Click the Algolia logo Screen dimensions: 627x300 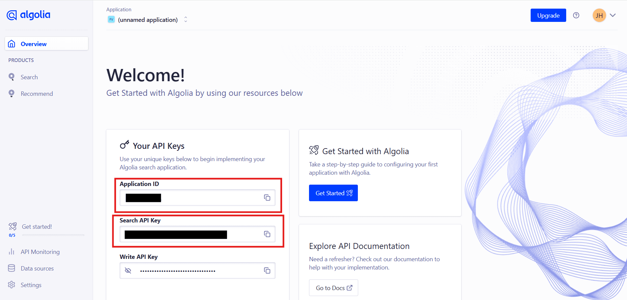[28, 15]
